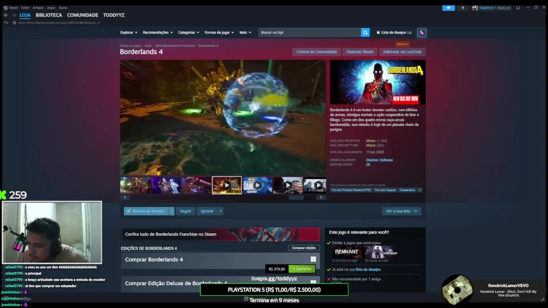
Task: Expand the dropdown arrow beside Ignorar
Action: [x=220, y=211]
